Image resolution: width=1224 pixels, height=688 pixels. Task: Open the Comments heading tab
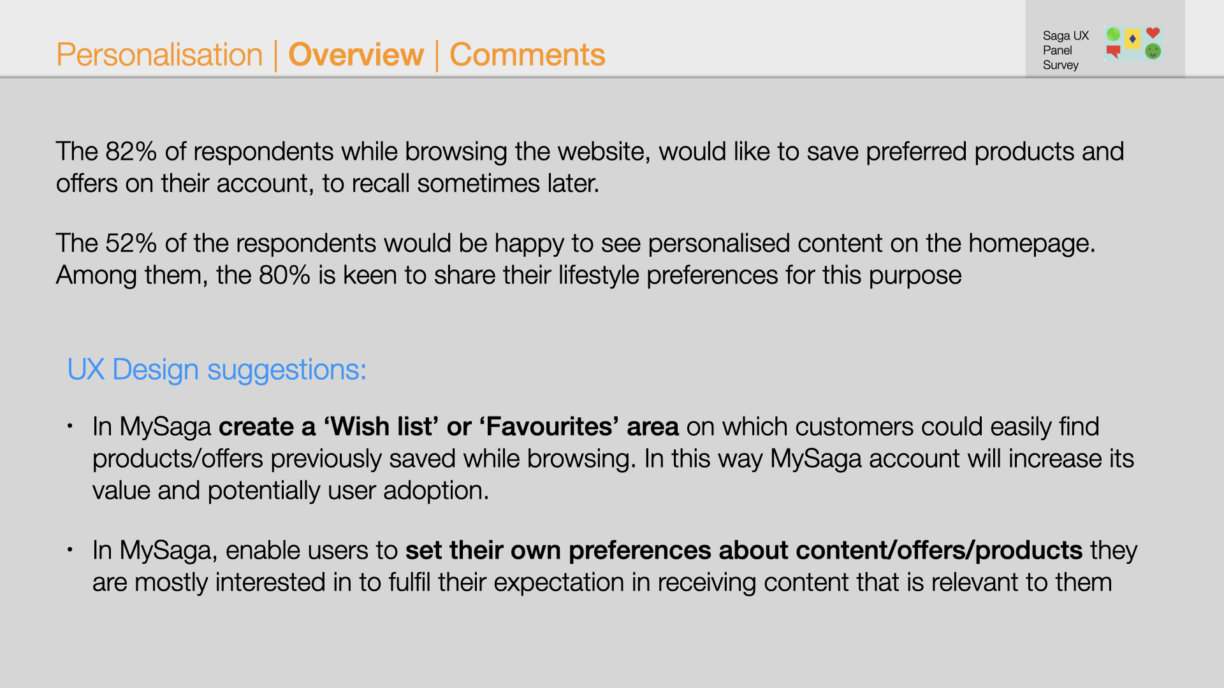(527, 55)
